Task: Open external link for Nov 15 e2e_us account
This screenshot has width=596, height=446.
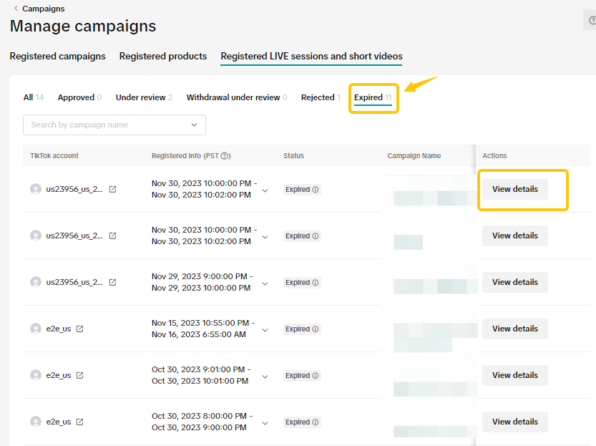Action: 79,329
